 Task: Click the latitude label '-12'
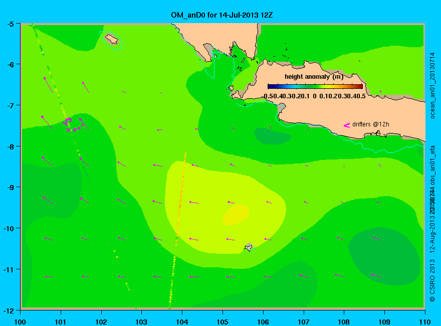9,311
